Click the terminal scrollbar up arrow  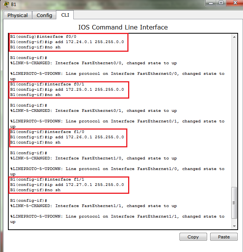pyautogui.click(x=234, y=37)
